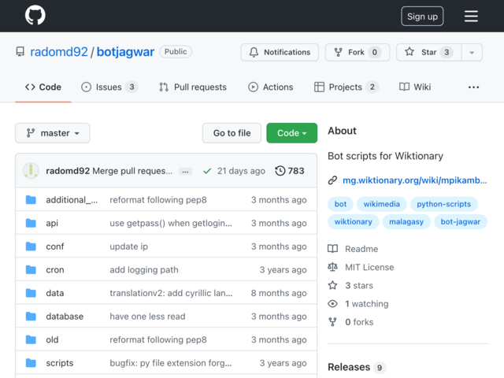Click the repository icon beside radomd92
This screenshot has height=378, width=504.
pyautogui.click(x=20, y=52)
